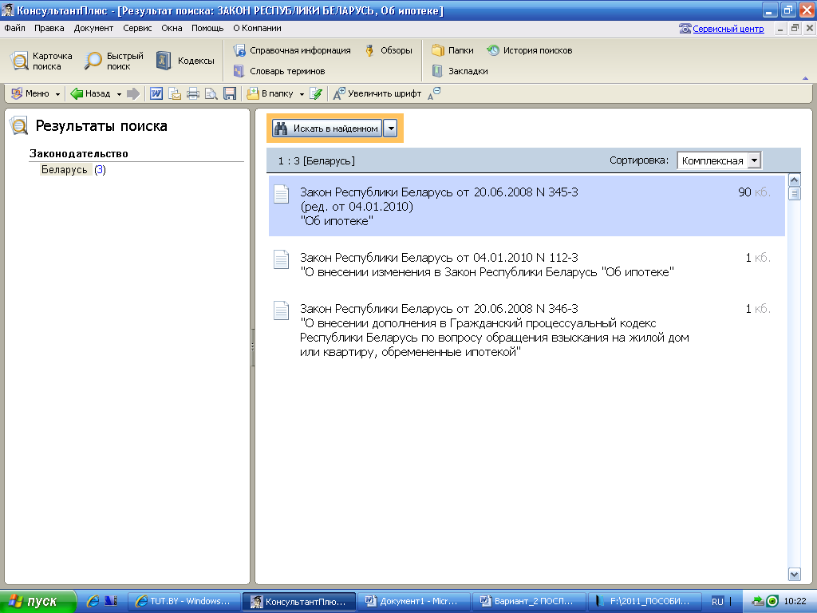Click document icon of law N 345-З
This screenshot has width=817, height=613.
(x=282, y=195)
